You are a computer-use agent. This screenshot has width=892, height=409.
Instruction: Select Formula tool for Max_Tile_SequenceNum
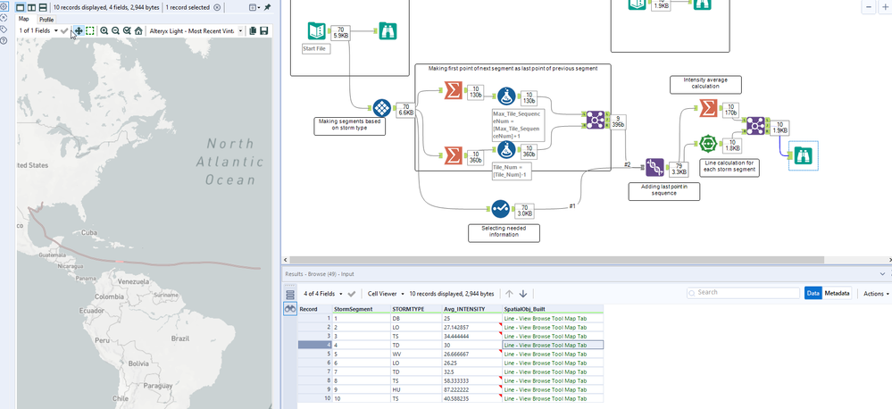pyautogui.click(x=506, y=96)
